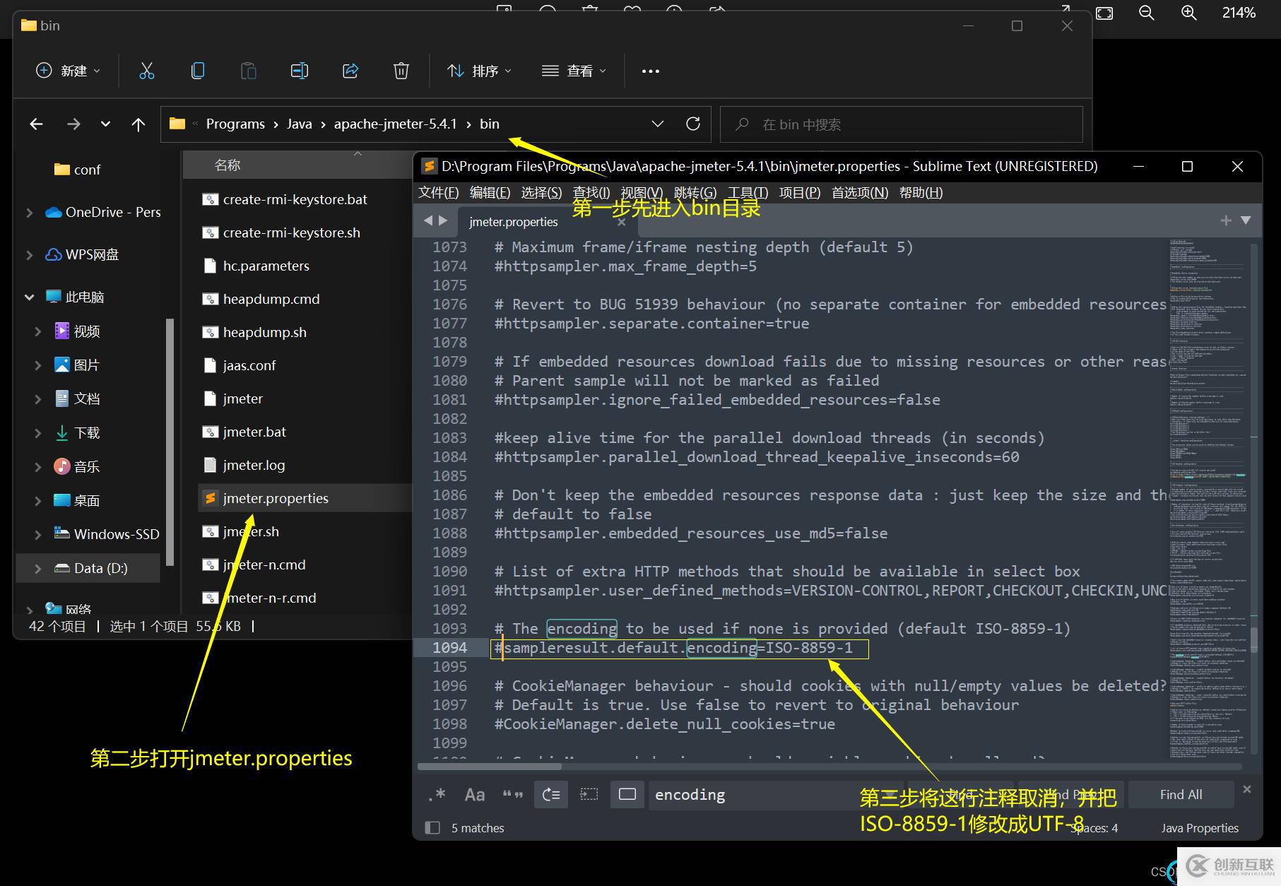
Task: Toggle case sensitive Aa option
Action: [475, 795]
